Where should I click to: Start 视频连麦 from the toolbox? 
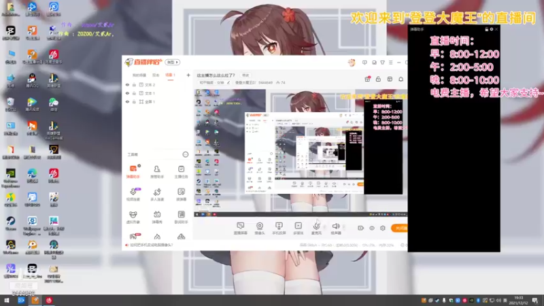tap(133, 194)
